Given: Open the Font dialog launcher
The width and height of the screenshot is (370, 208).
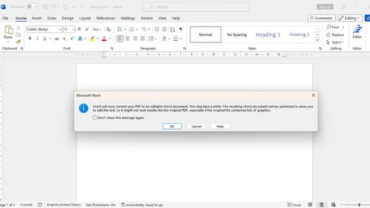Looking at the screenshot, I should point(112,48).
